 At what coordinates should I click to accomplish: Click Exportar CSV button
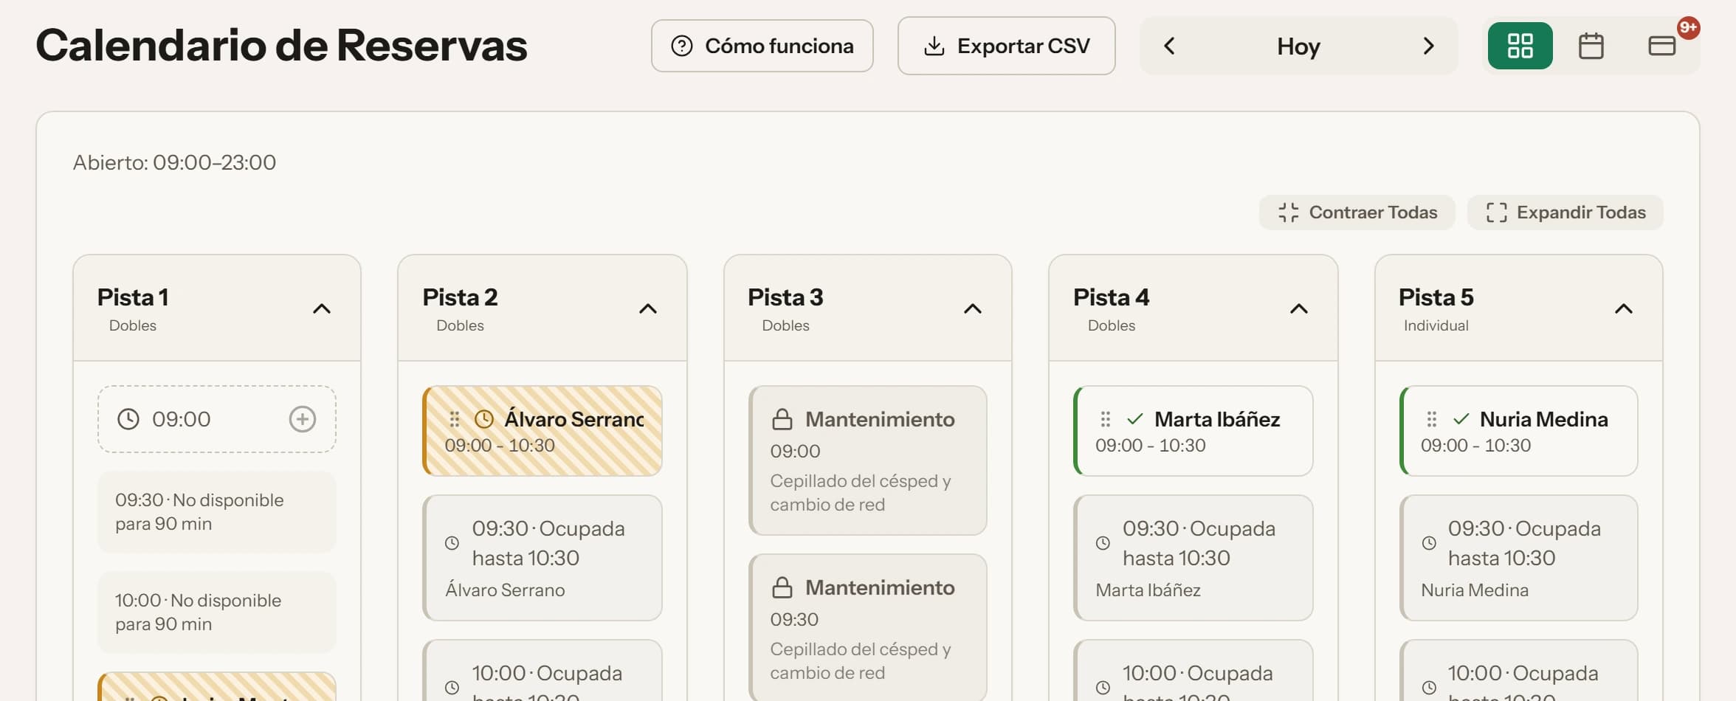[1006, 46]
